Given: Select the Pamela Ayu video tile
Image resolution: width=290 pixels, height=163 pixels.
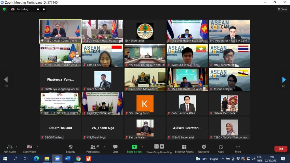Looking at the screenshot, I should 103,55.
